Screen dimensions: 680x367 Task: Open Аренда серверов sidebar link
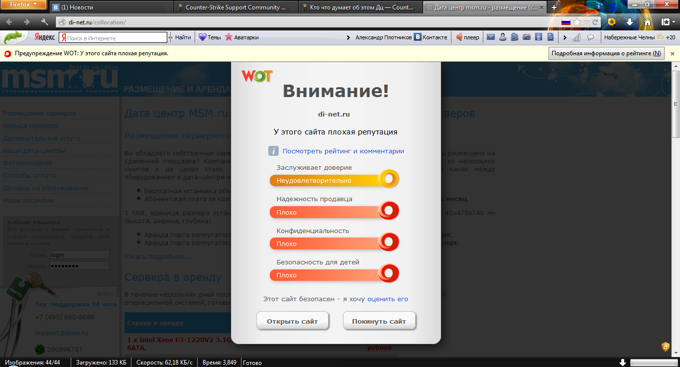click(31, 125)
